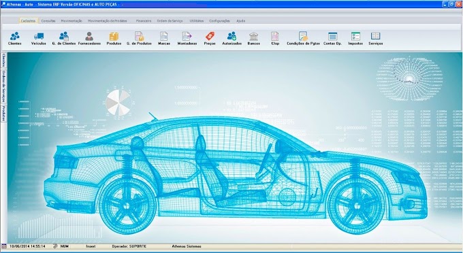Click the NUM indicator in status bar
The height and width of the screenshot is (253, 463).
(65, 246)
